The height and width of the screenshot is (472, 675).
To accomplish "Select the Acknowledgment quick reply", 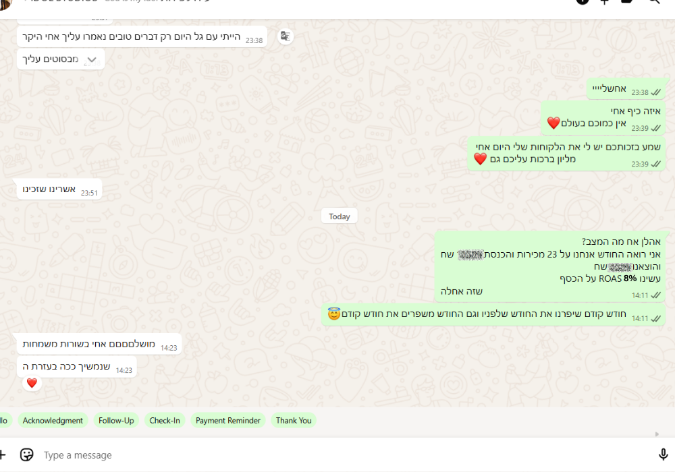I will click(53, 420).
